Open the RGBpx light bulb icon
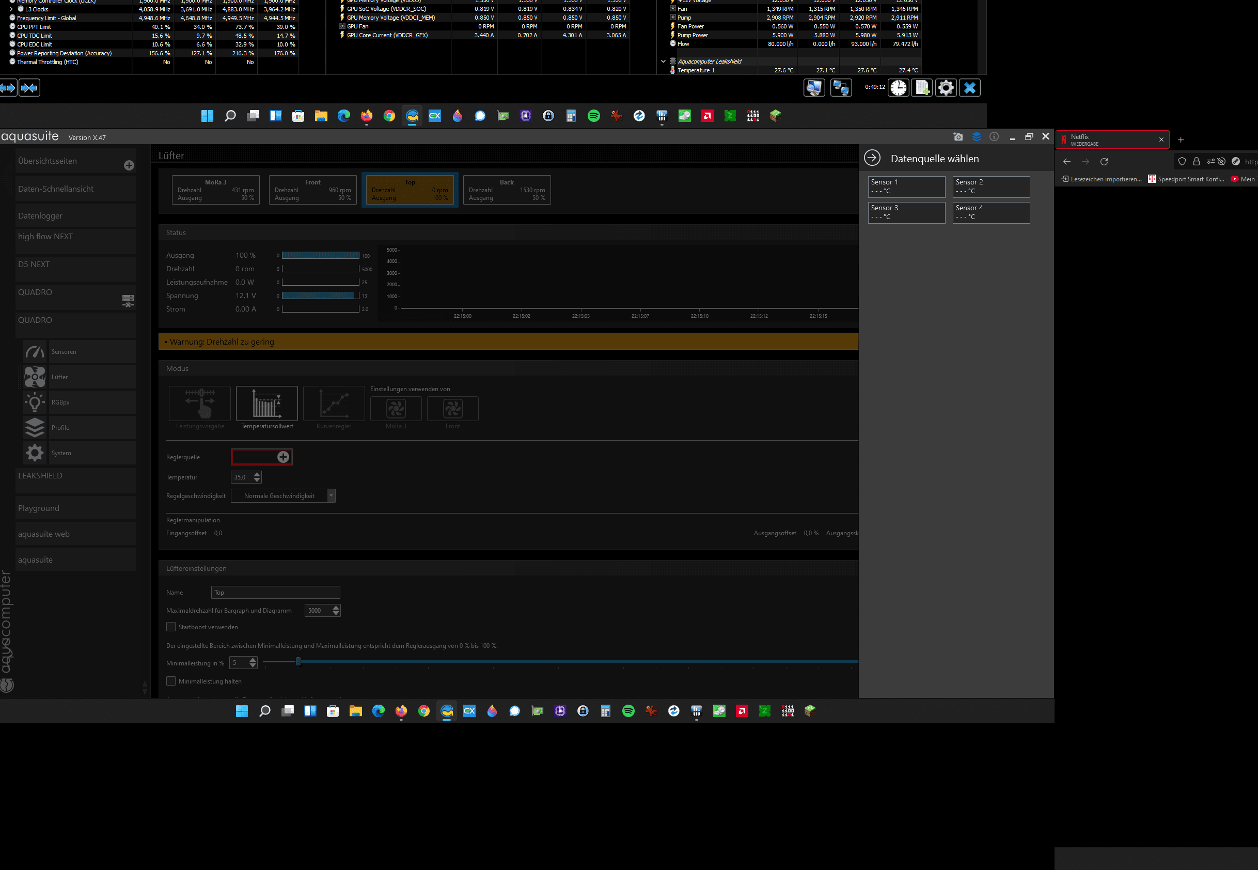1258x870 pixels. click(35, 402)
